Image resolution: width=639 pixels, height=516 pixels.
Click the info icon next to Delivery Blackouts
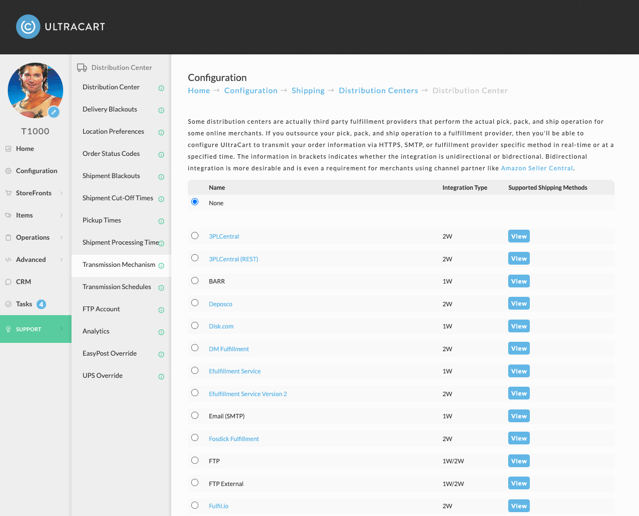[x=161, y=110]
